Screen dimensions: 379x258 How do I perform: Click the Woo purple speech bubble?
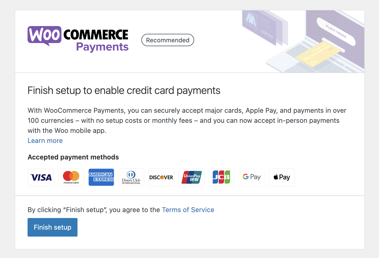pyautogui.click(x=45, y=36)
